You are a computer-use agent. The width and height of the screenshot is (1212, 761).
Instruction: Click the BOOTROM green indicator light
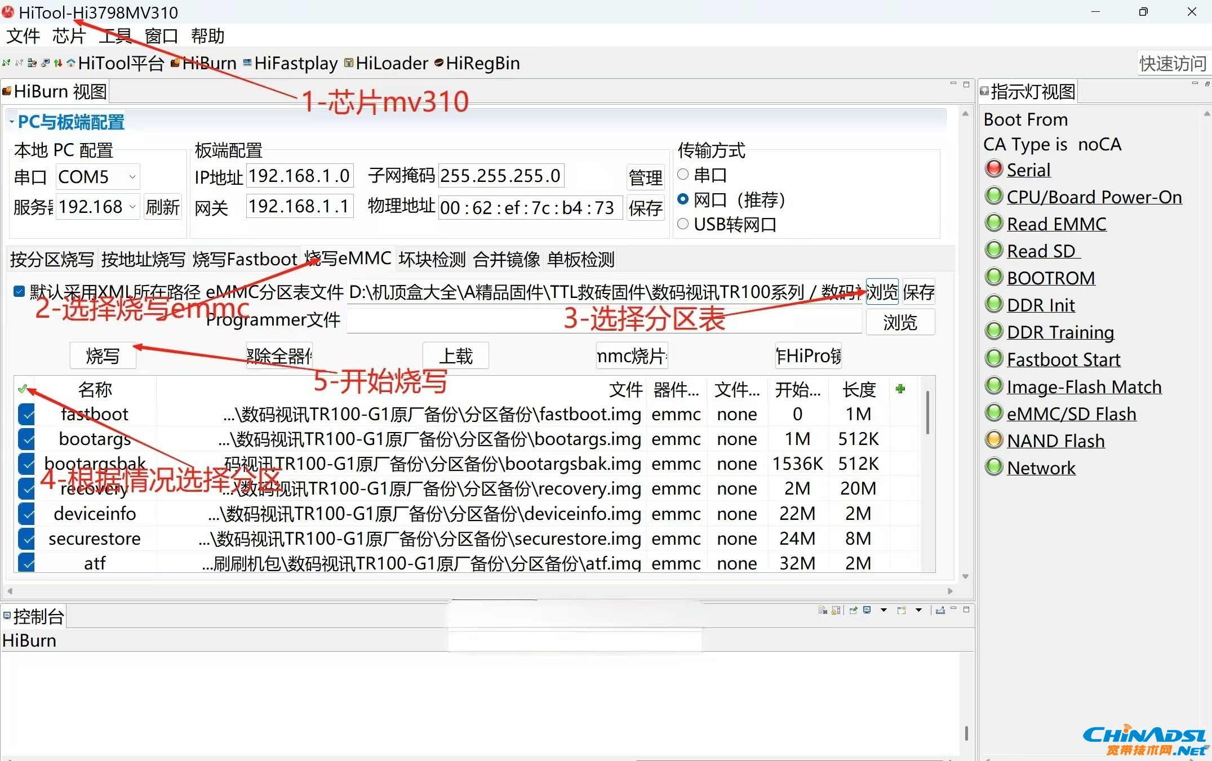pyautogui.click(x=994, y=277)
